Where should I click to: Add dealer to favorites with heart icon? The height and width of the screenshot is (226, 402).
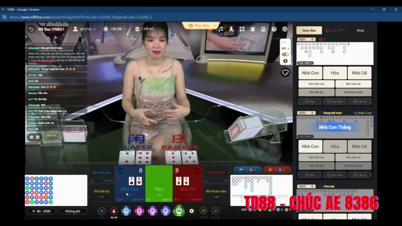[285, 73]
